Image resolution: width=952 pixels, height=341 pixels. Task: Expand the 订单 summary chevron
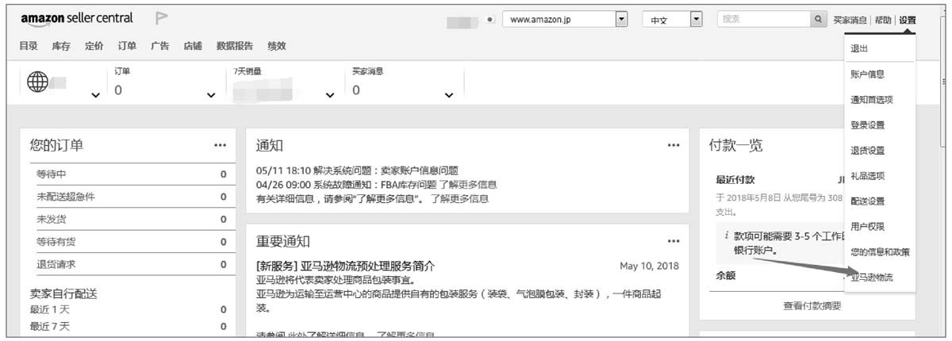211,95
